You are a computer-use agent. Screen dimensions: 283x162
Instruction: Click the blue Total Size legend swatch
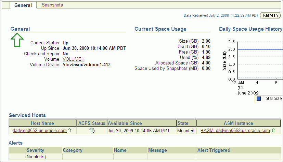[259, 99]
